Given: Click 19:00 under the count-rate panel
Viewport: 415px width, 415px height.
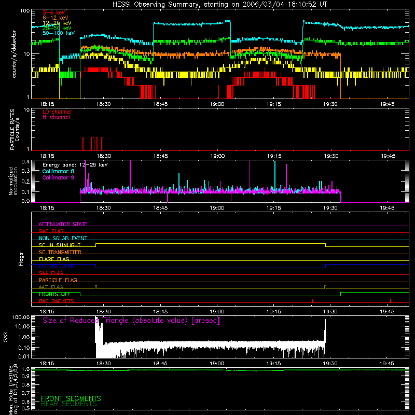Looking at the screenshot, I should (217, 104).
